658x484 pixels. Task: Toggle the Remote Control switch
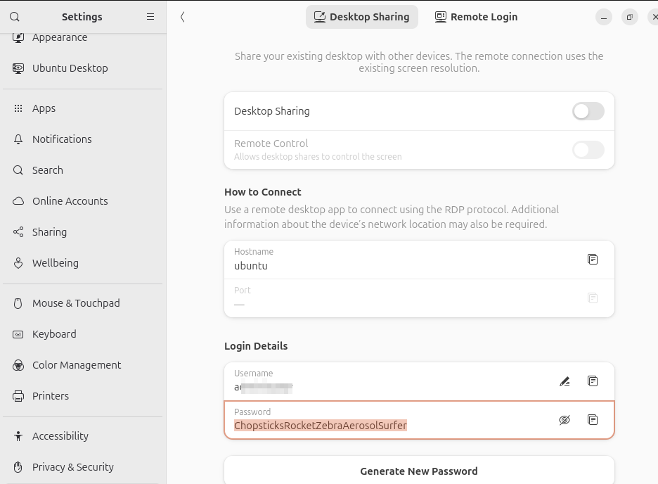point(588,150)
